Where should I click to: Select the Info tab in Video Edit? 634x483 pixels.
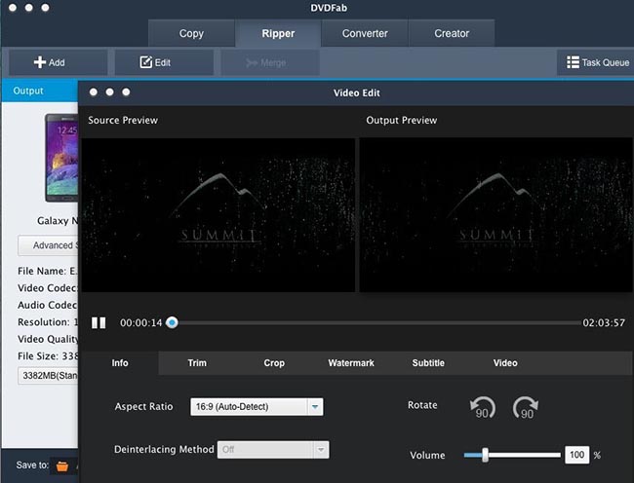pyautogui.click(x=120, y=363)
